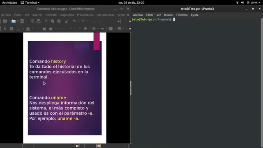Open the Terminal menu in terminal menu bar
Viewport: 263px width, 148px height.
click(182, 15)
